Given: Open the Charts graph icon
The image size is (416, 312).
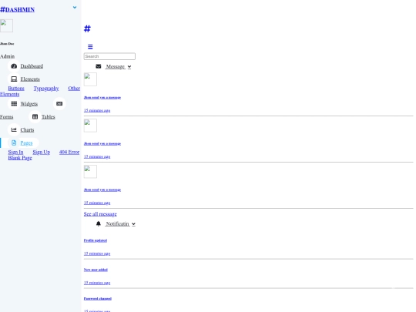Looking at the screenshot, I should coord(14,129).
